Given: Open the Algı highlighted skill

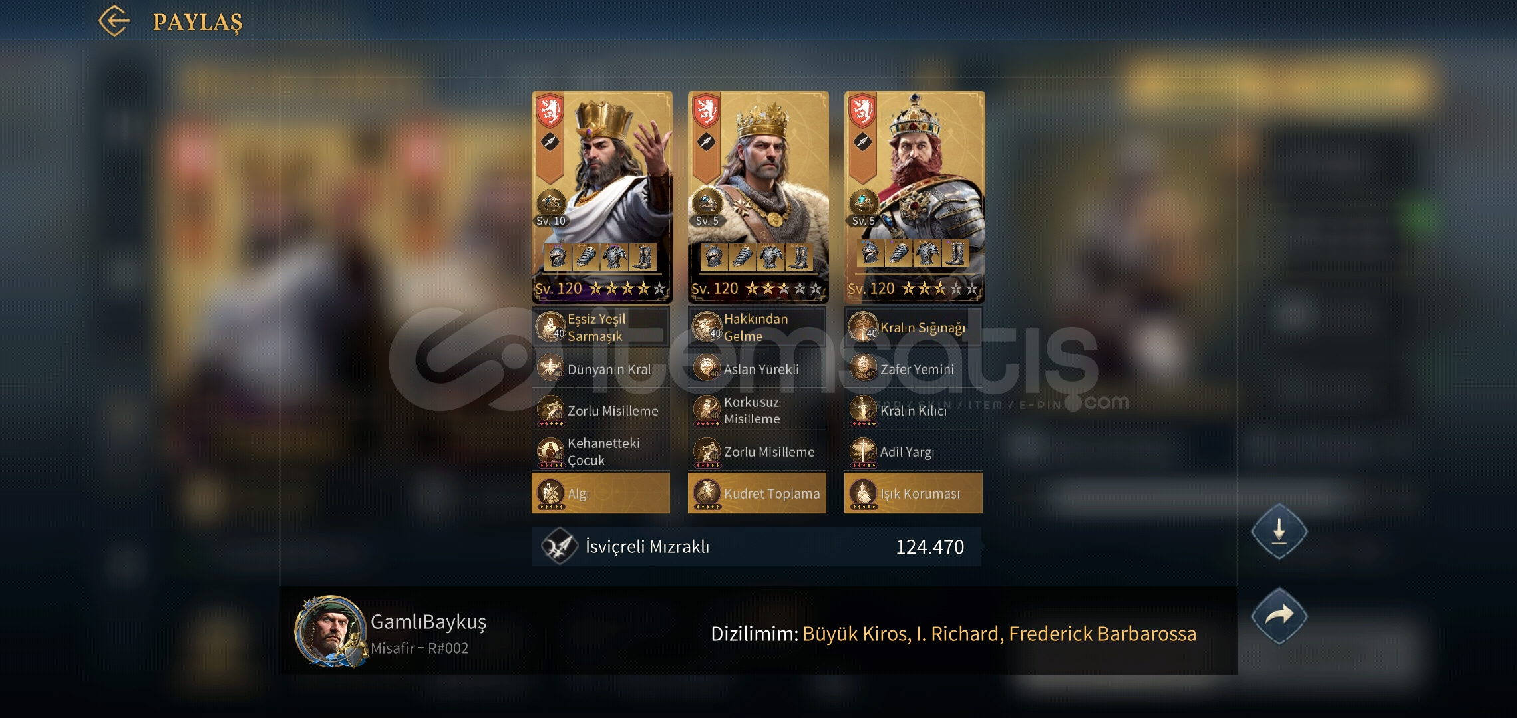Looking at the screenshot, I should click(x=601, y=493).
